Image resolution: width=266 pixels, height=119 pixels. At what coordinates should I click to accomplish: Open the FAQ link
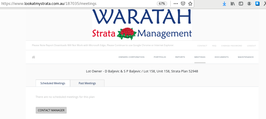(214, 46)
